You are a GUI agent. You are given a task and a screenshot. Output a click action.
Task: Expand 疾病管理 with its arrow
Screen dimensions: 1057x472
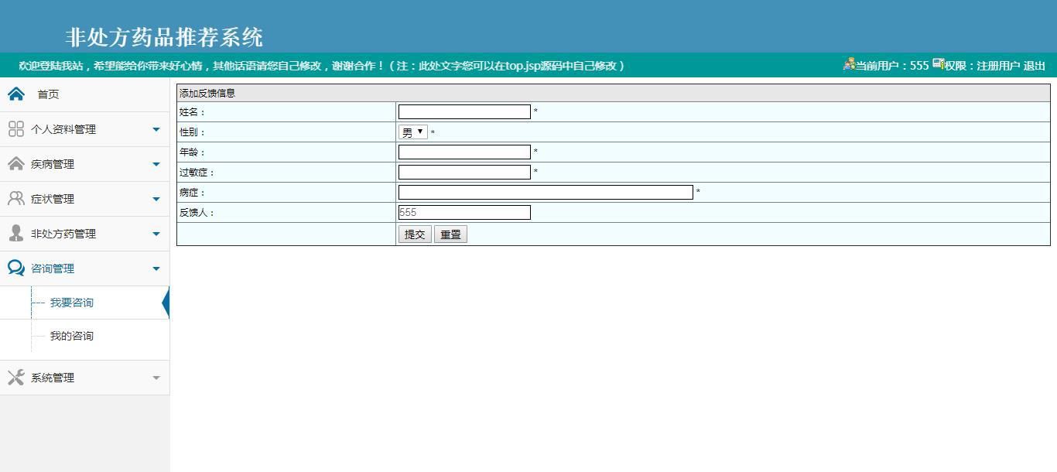click(156, 164)
